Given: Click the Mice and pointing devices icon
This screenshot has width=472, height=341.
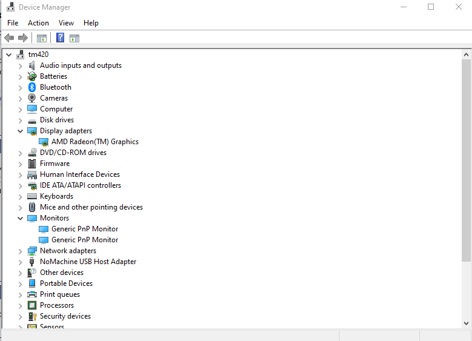Looking at the screenshot, I should (x=32, y=207).
